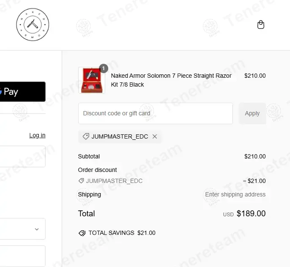Click the Naked Armor razor logo
This screenshot has height=267, width=290.
33,25
